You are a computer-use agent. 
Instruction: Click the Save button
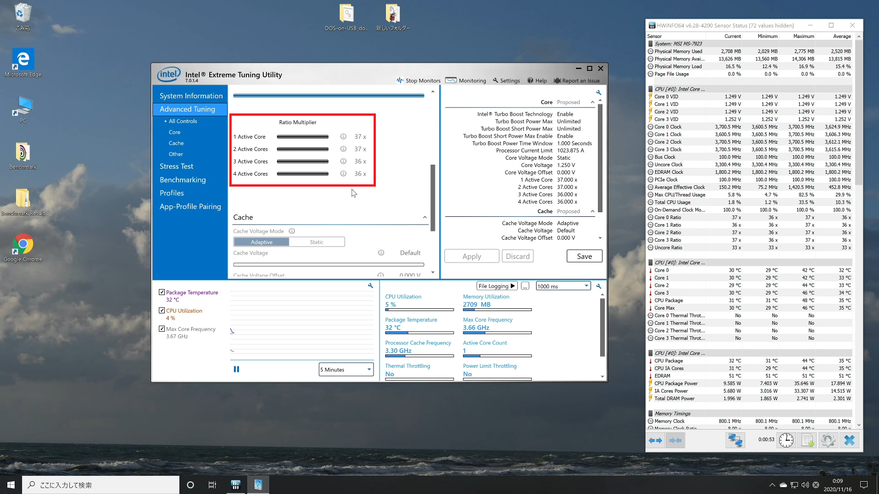[584, 256]
